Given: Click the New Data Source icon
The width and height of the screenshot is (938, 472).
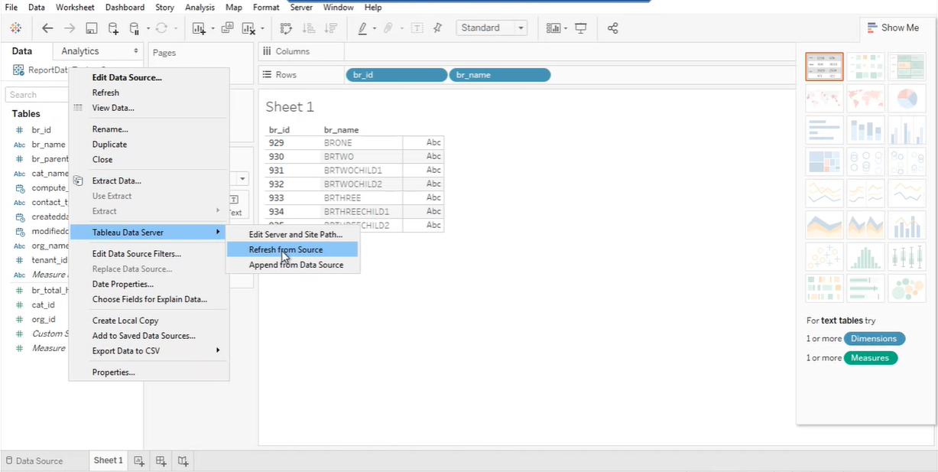Looking at the screenshot, I should pyautogui.click(x=113, y=28).
